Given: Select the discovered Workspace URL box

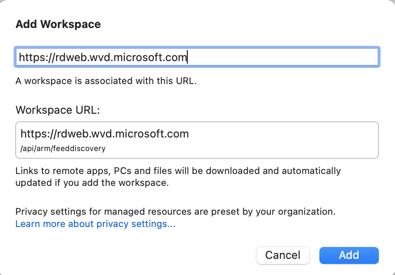Looking at the screenshot, I should pyautogui.click(x=197, y=140).
